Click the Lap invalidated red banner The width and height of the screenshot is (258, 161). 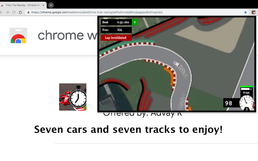pos(116,37)
